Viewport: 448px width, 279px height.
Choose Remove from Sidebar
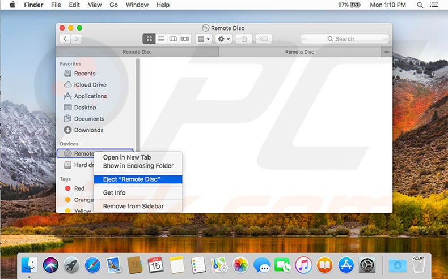click(x=138, y=206)
